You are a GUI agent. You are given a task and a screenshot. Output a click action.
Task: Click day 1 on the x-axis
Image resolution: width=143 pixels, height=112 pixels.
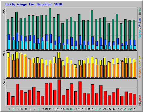tap(9, 109)
